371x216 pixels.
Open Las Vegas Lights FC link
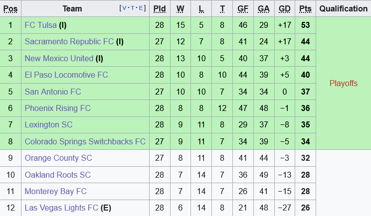click(x=61, y=208)
